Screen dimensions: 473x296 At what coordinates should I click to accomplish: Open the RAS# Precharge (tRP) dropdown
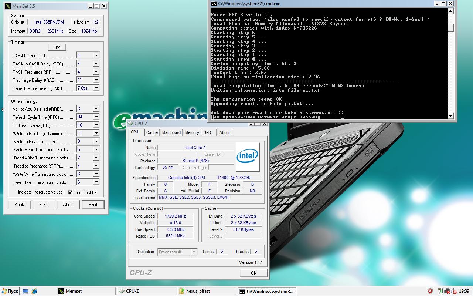[96, 72]
